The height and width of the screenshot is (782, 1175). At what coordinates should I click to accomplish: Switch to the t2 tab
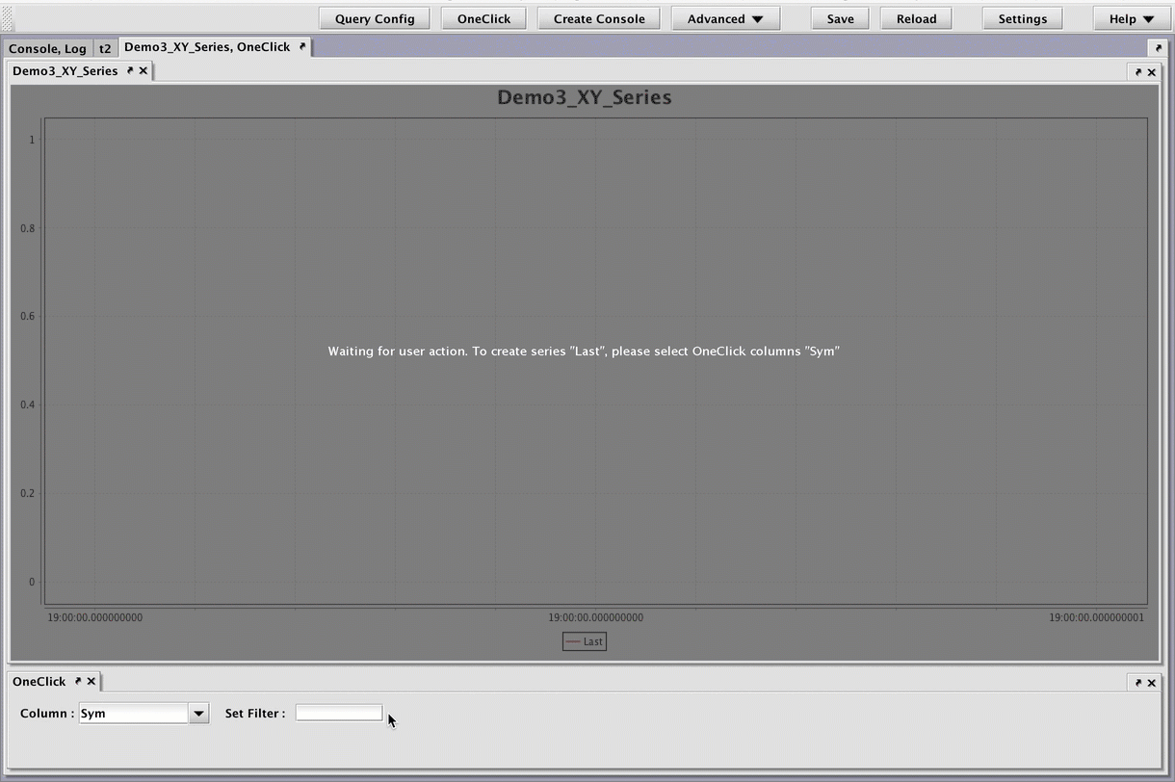coord(105,48)
